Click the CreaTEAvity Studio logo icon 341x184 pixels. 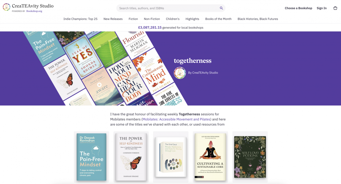(7, 7)
